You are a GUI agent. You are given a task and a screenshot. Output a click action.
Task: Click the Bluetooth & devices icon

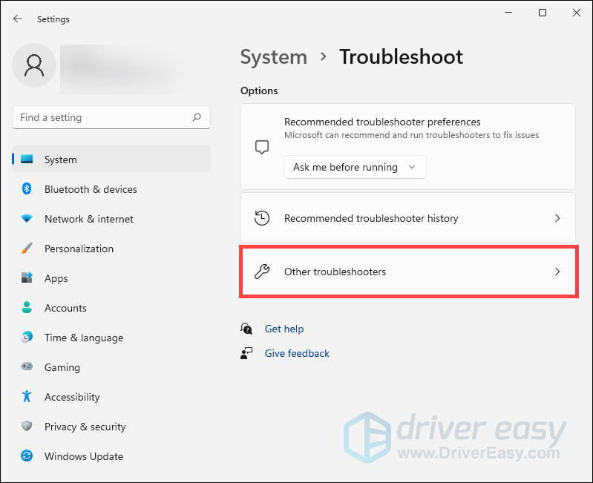tap(27, 189)
